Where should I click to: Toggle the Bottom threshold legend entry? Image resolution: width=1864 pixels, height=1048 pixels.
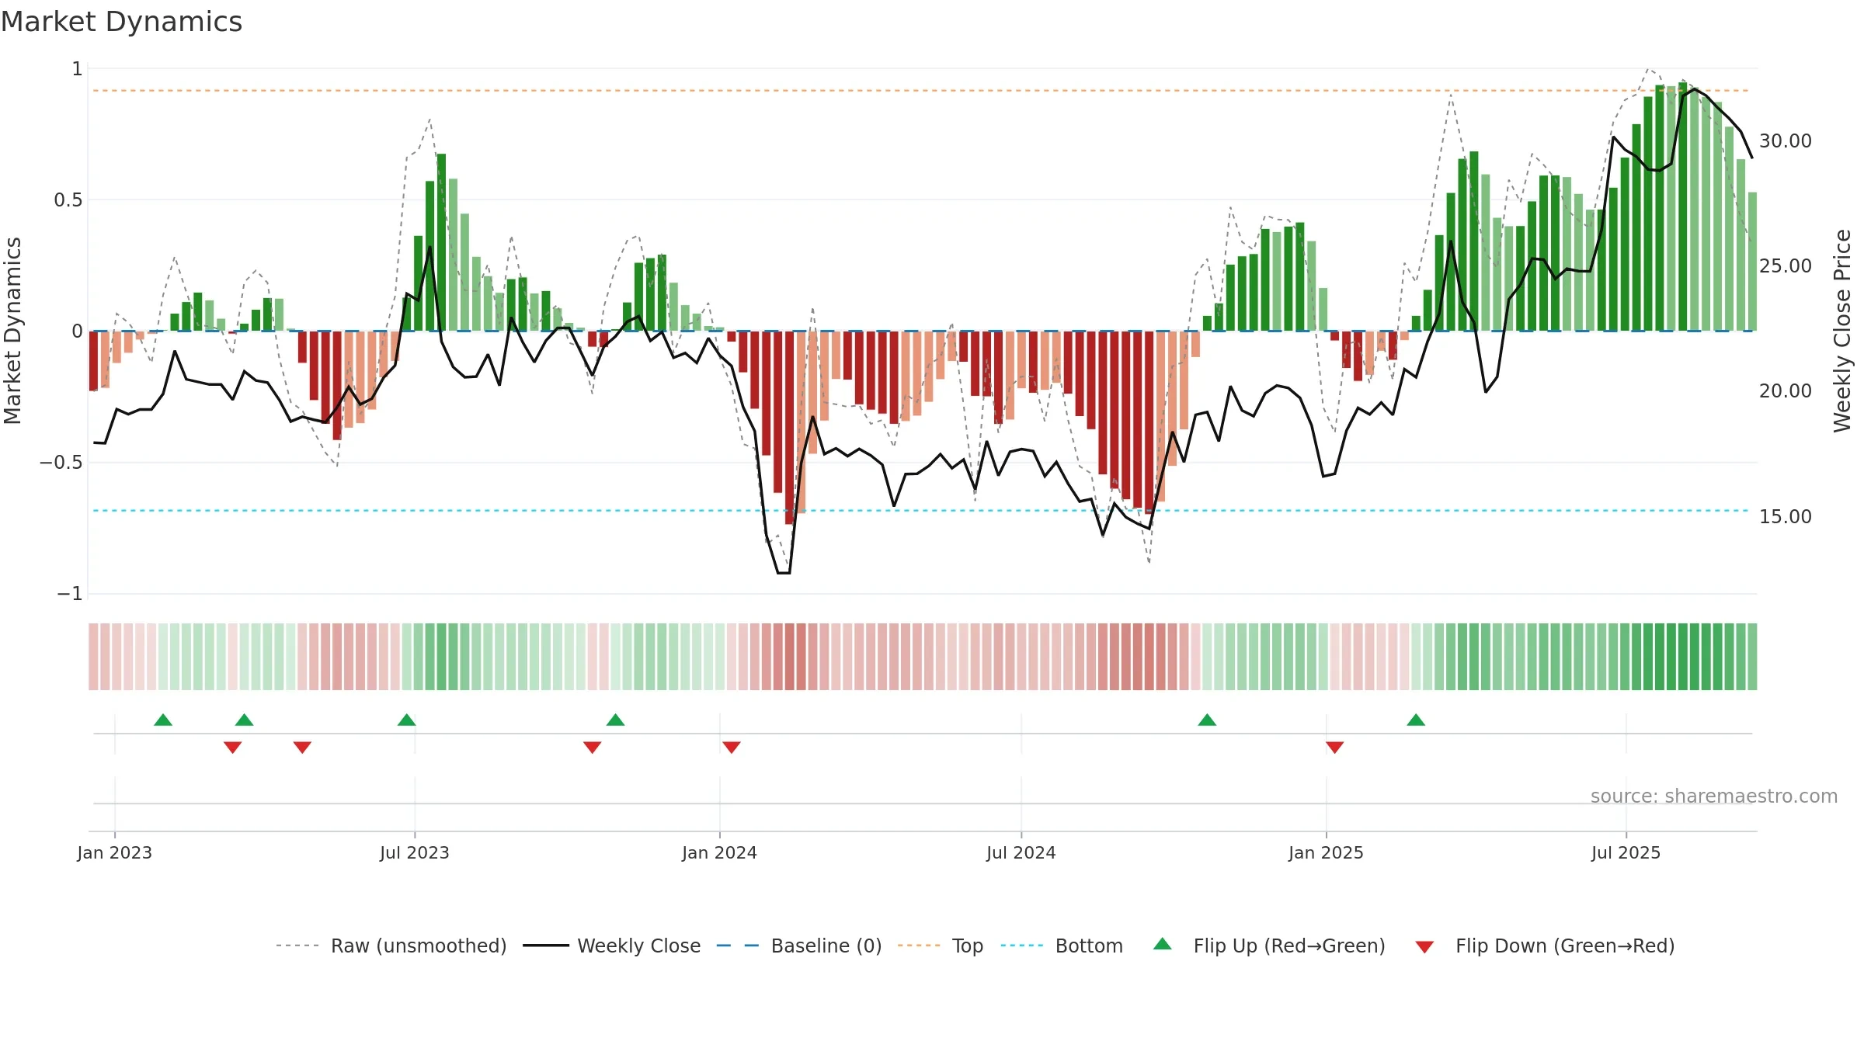[1062, 946]
